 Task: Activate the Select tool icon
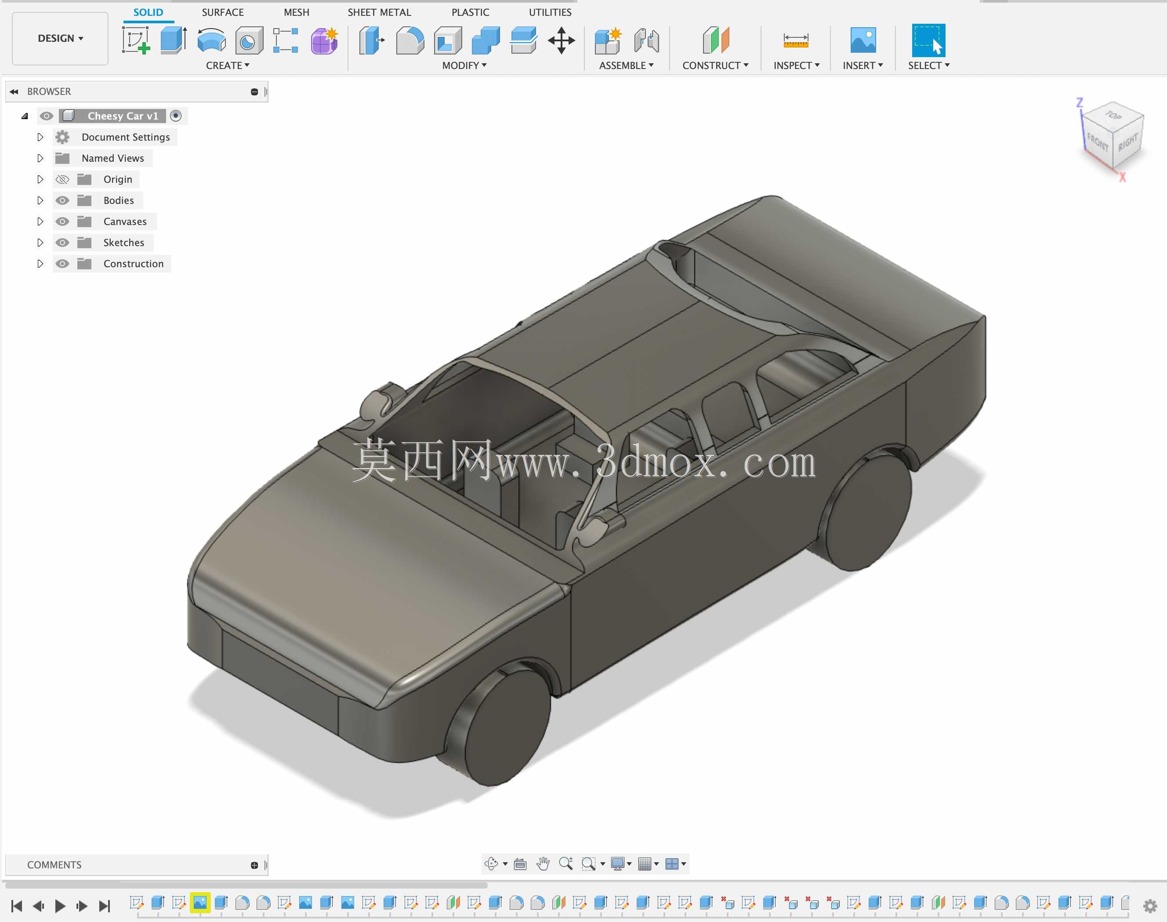click(928, 40)
